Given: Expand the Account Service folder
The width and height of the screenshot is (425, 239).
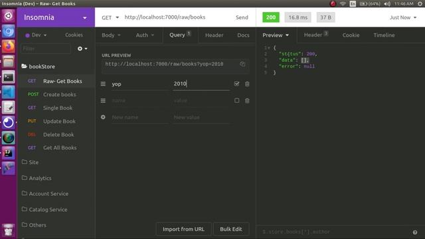Looking at the screenshot, I should coord(45,194).
